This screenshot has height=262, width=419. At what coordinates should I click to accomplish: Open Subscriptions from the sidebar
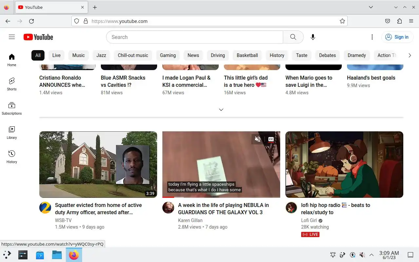pyautogui.click(x=12, y=108)
